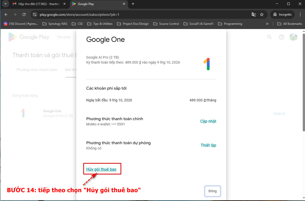Open a new browser tab
305x201 pixels.
pos(133,4)
